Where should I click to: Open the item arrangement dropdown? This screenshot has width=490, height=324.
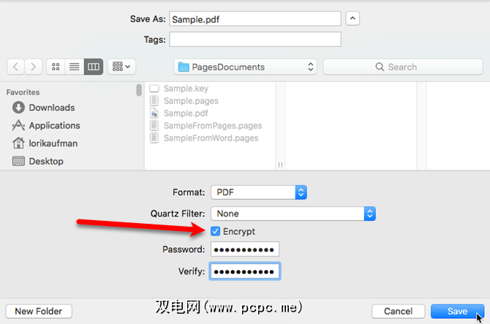121,67
